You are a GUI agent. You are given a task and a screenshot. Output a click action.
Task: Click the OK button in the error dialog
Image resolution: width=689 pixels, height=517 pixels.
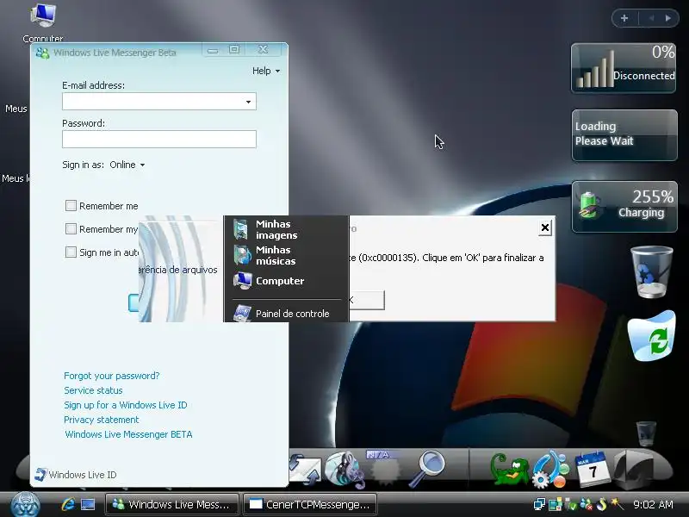tap(367, 300)
